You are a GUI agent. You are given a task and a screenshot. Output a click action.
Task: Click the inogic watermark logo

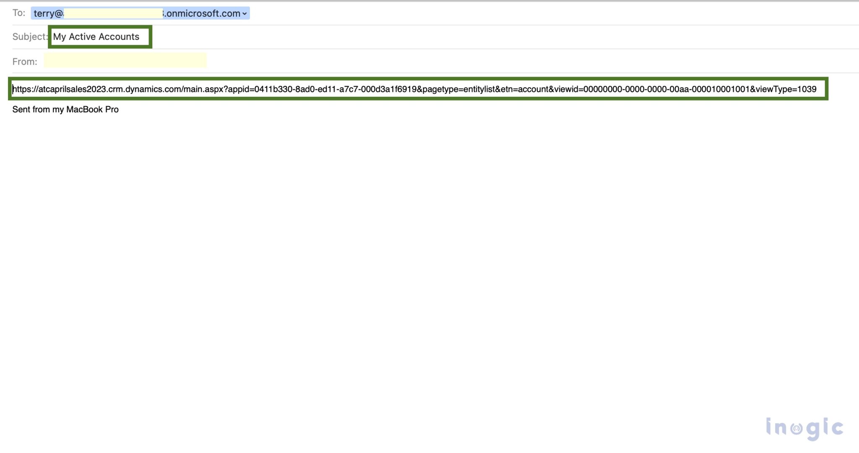pyautogui.click(x=804, y=428)
